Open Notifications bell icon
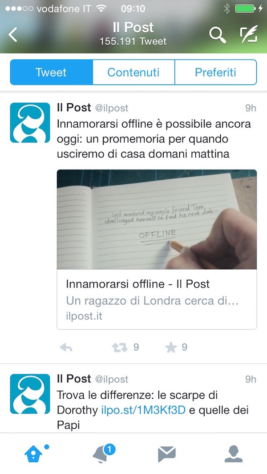The image size is (267, 474). [x=103, y=454]
